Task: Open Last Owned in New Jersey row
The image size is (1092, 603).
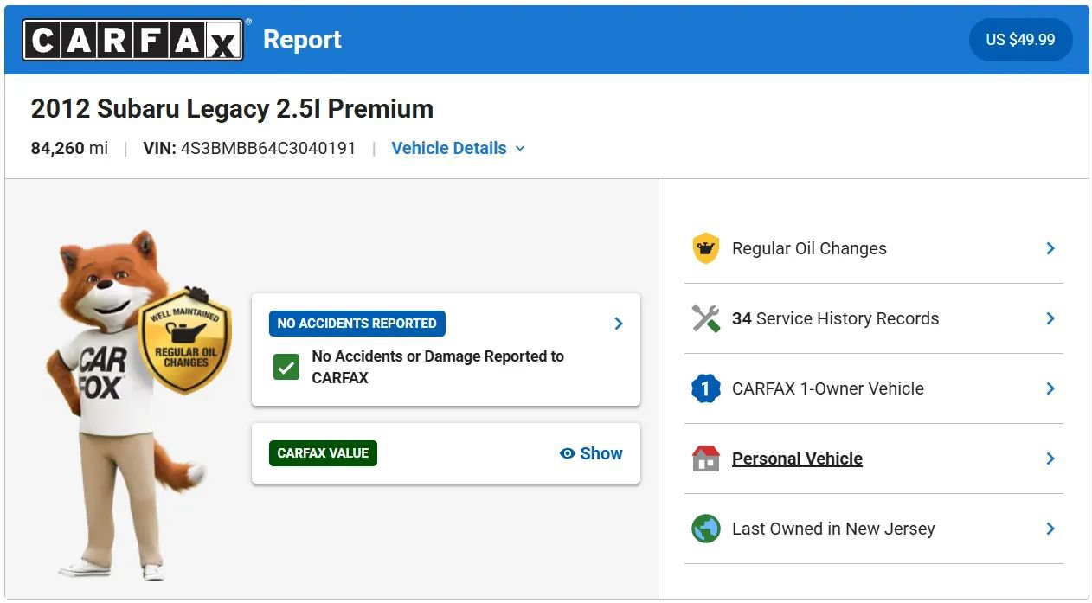Action: coord(874,529)
